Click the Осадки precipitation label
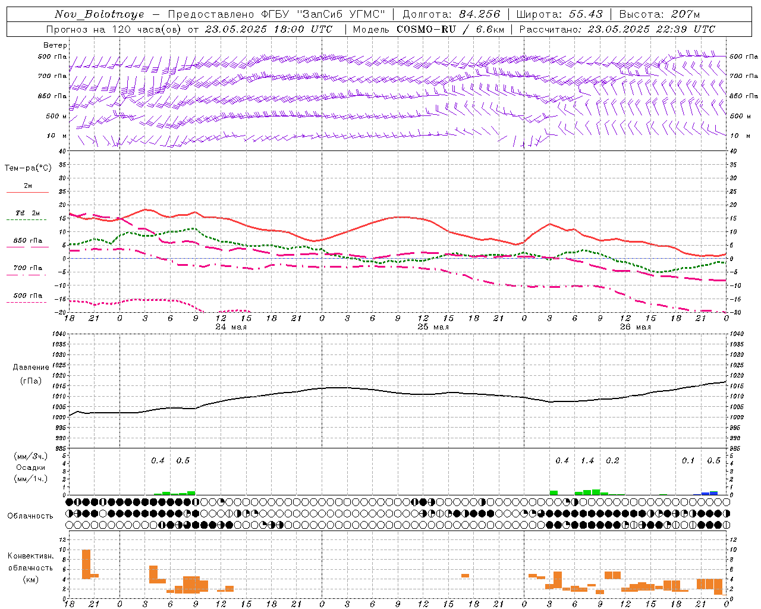This screenshot has width=761, height=609. (30, 467)
